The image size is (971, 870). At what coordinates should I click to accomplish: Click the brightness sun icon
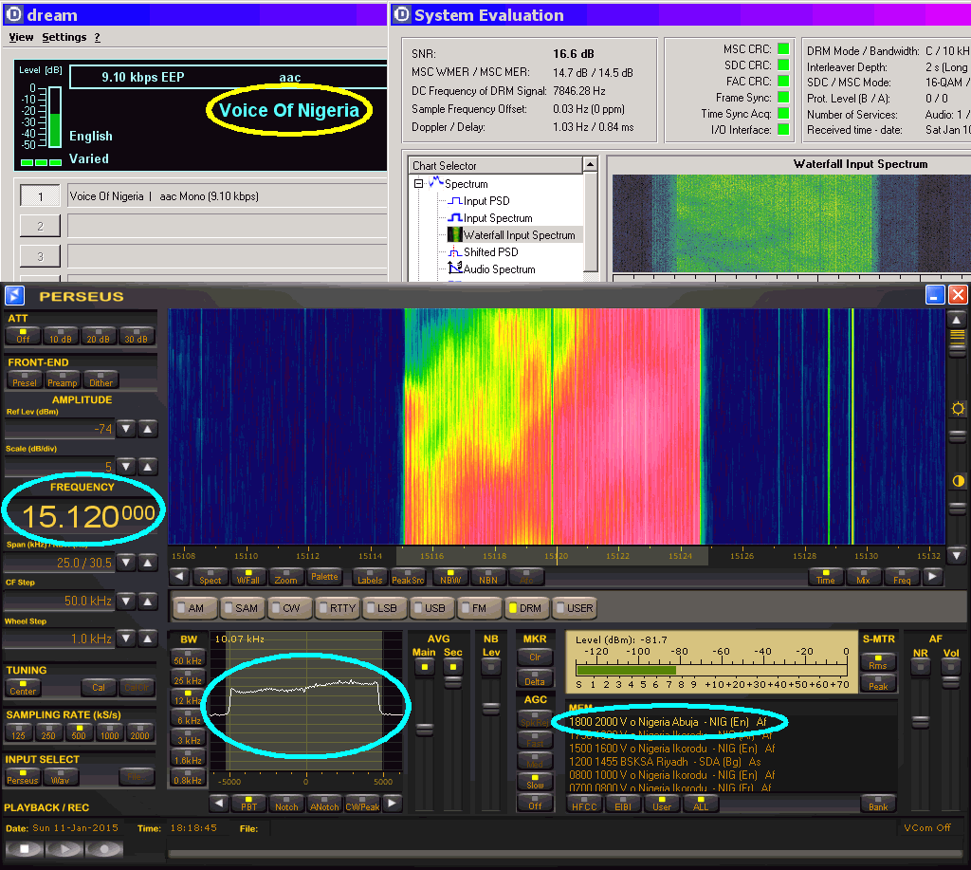click(958, 409)
